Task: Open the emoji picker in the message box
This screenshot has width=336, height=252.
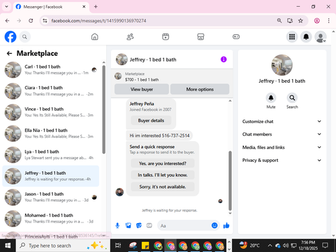Action: coord(214,225)
